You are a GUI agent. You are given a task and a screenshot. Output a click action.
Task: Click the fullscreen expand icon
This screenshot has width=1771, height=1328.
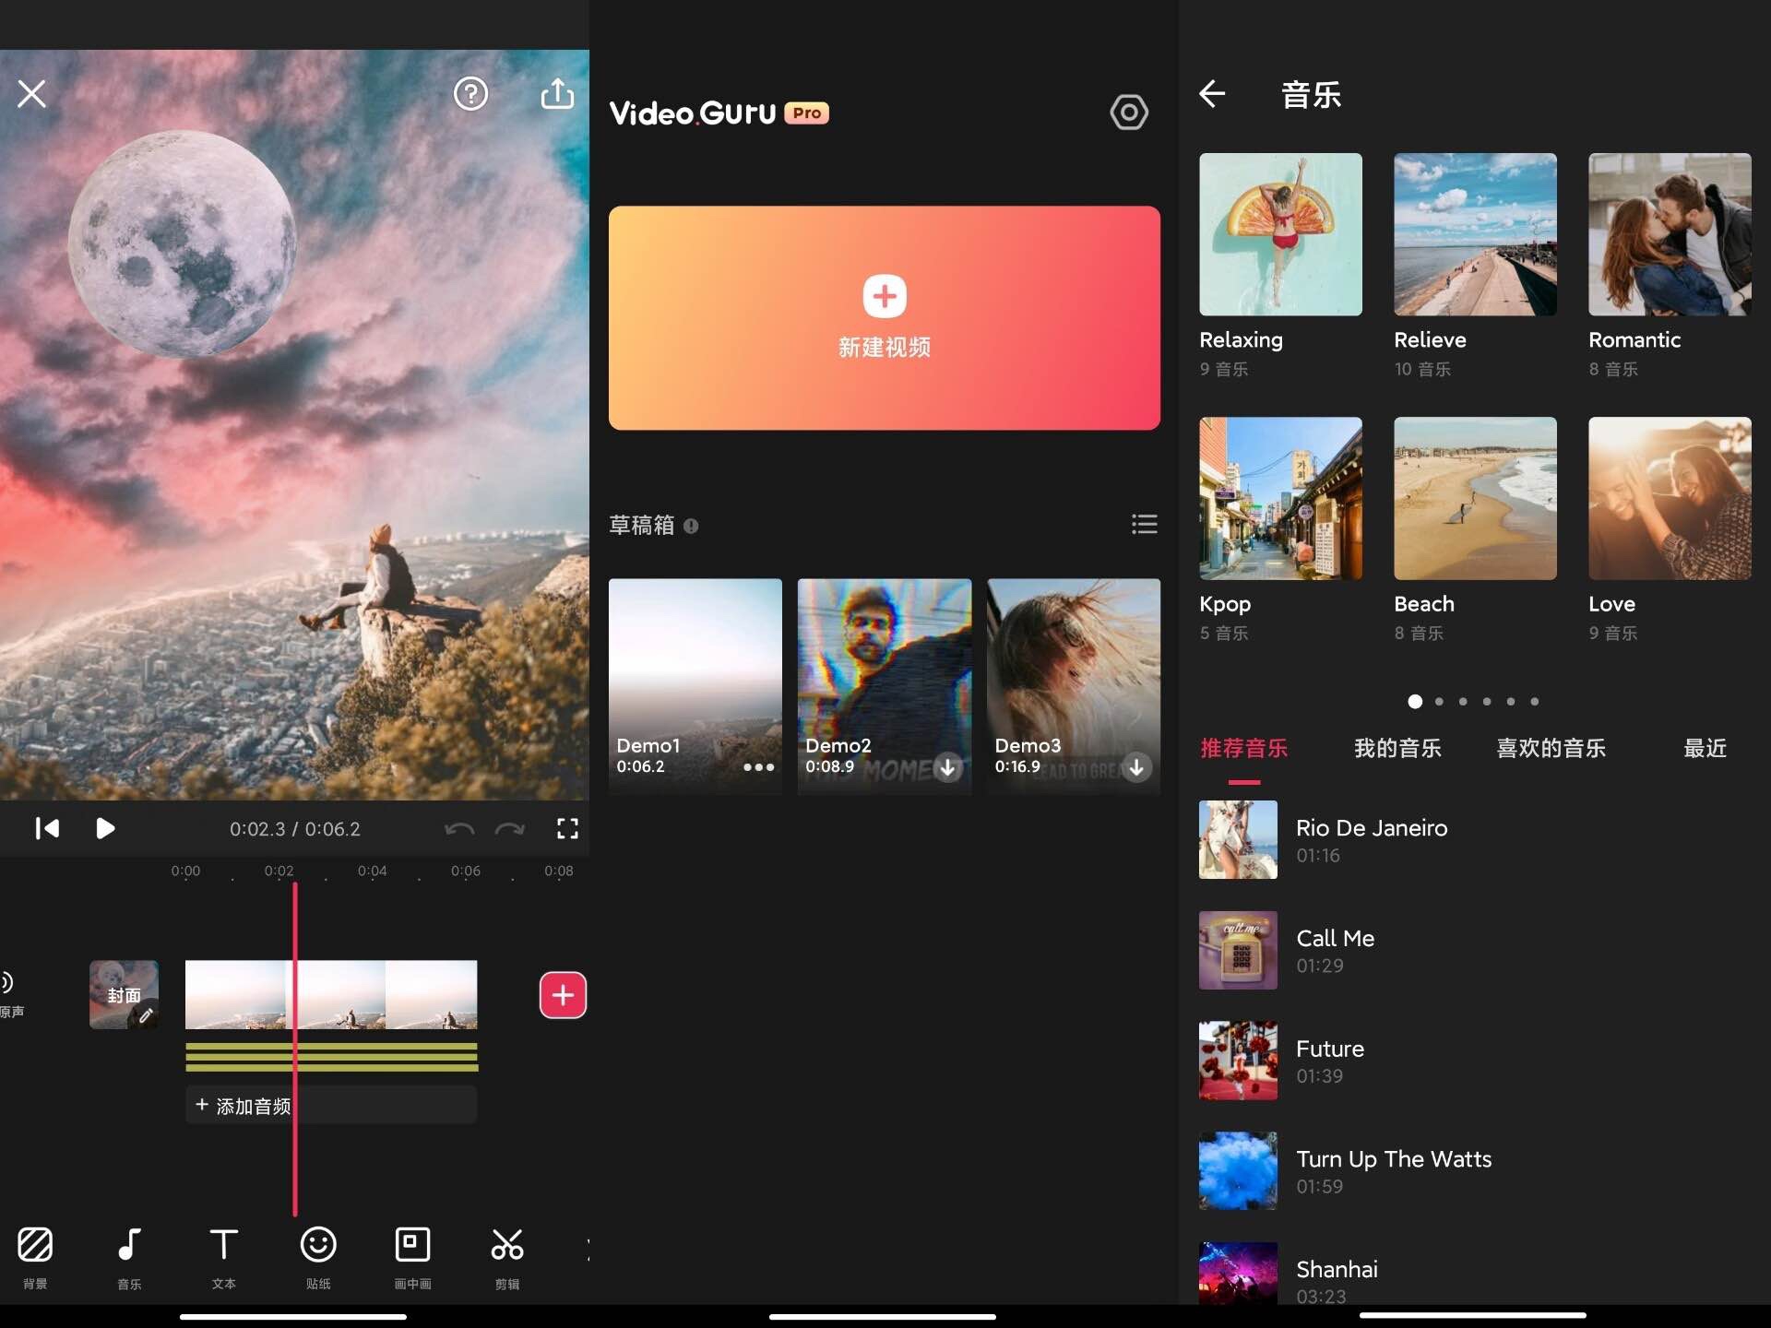click(x=566, y=828)
